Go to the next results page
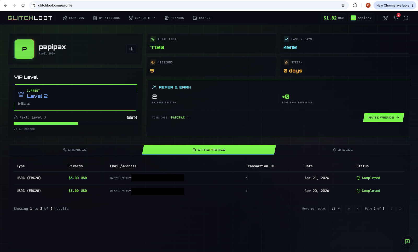This screenshot has width=418, height=252. [391, 209]
